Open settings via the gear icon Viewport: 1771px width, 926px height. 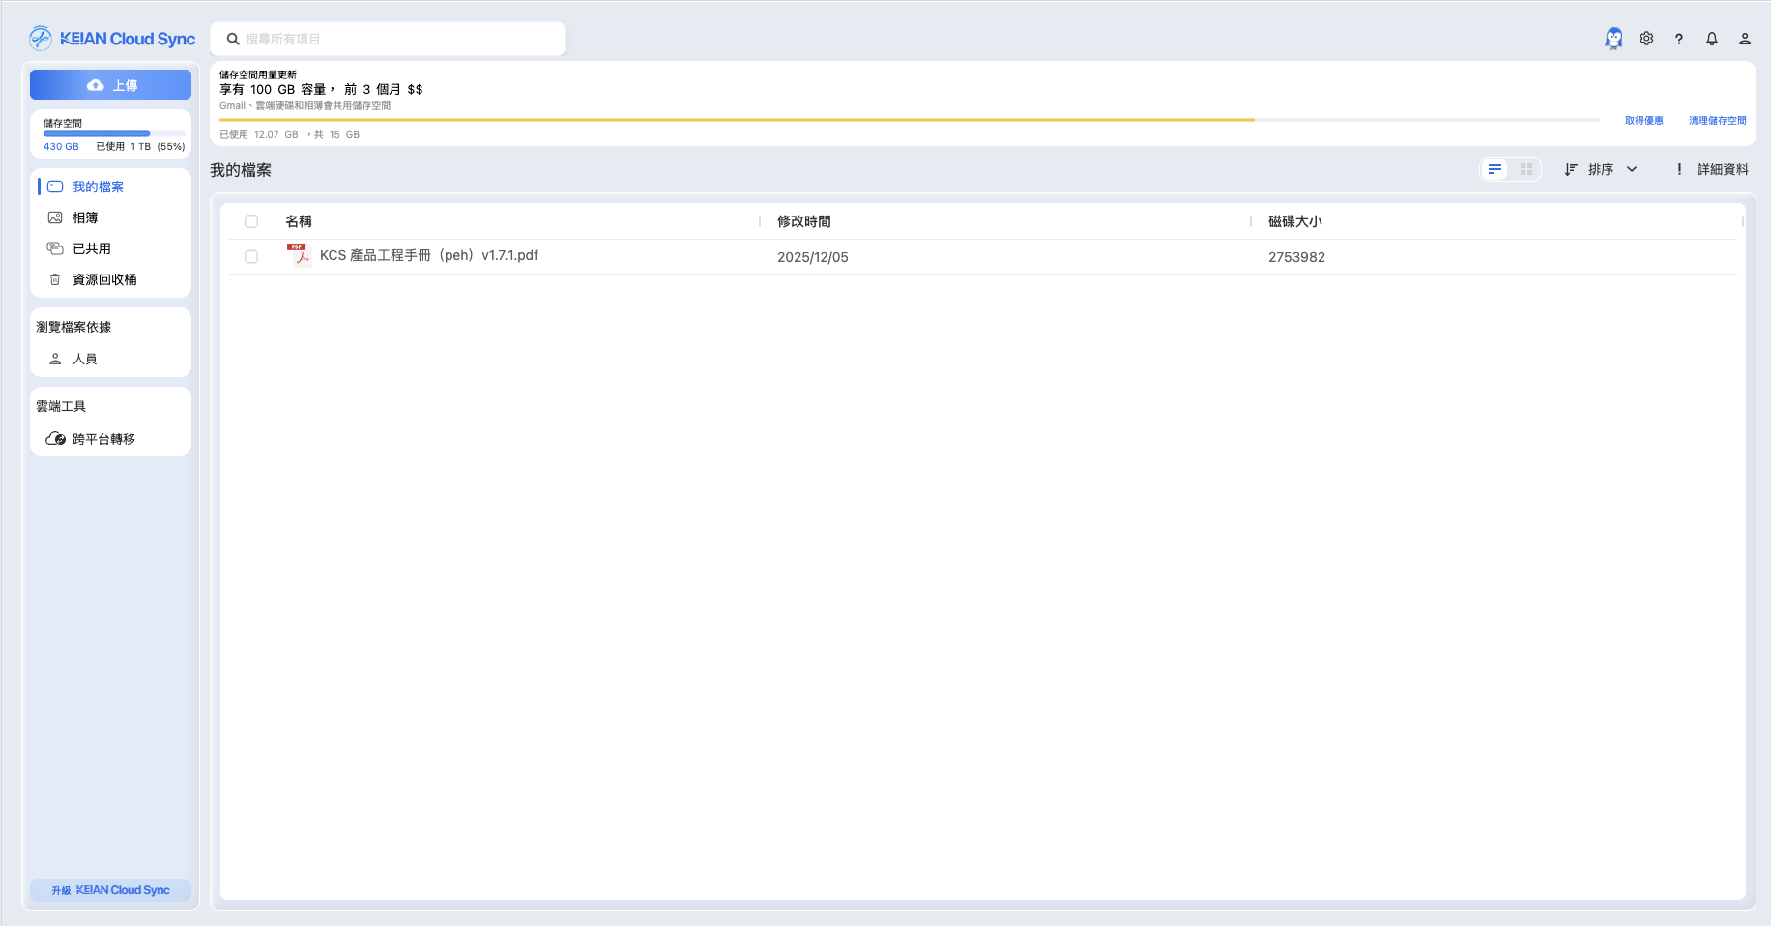click(x=1646, y=39)
